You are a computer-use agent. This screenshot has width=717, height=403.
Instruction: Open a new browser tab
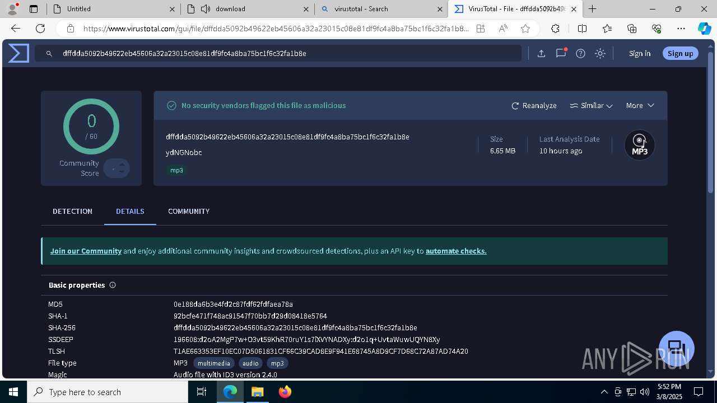(592, 9)
